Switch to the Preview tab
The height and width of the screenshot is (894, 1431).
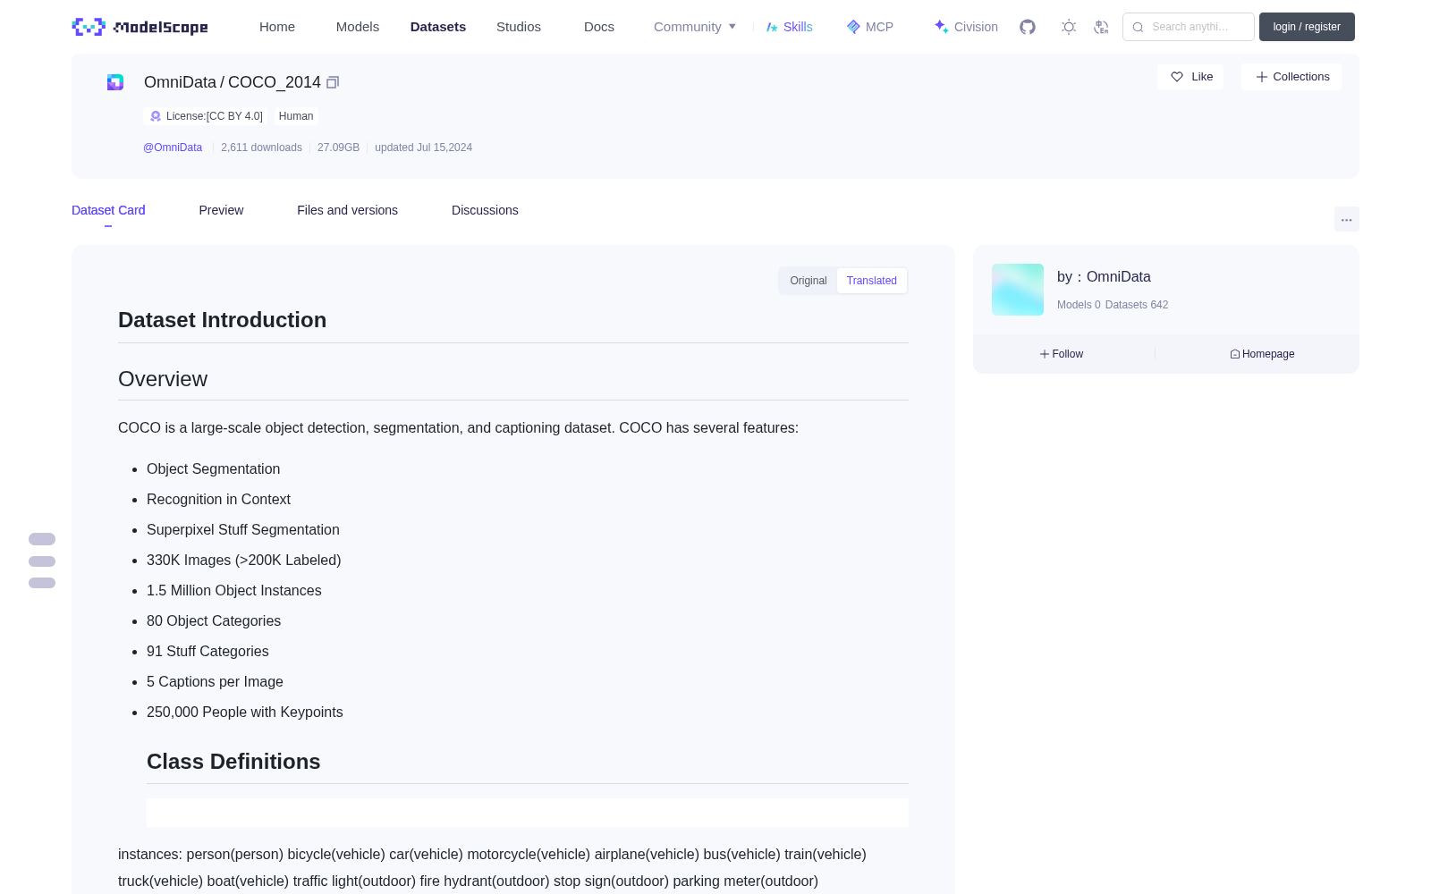point(221,210)
